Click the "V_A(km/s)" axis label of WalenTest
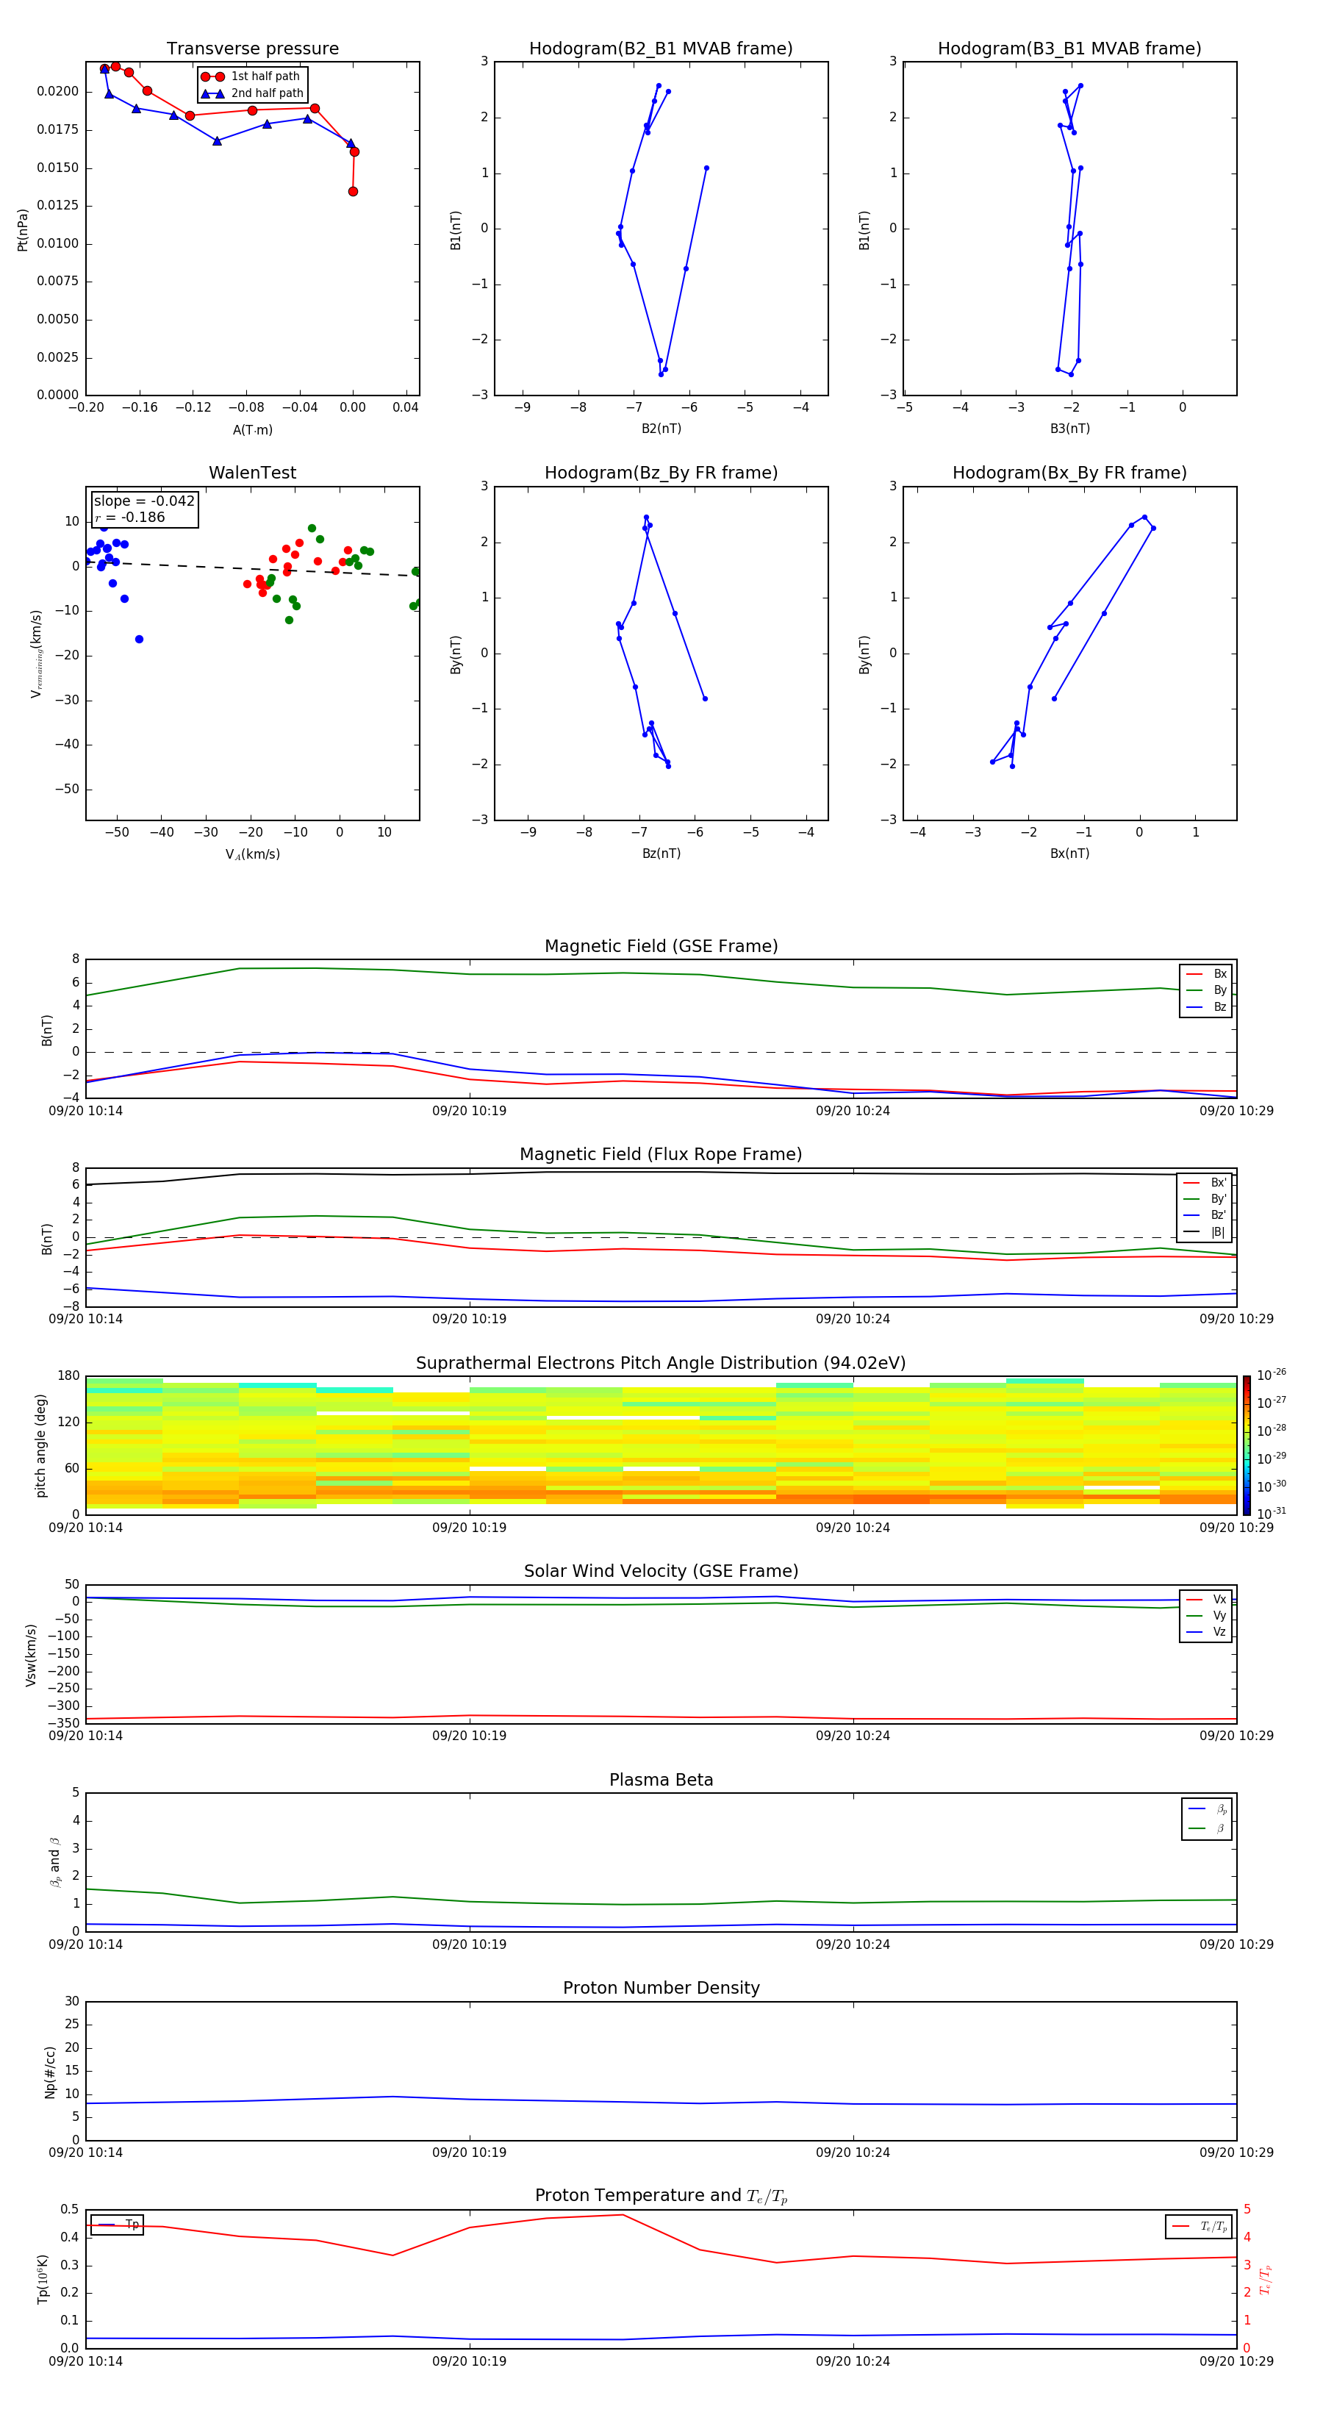 (252, 854)
